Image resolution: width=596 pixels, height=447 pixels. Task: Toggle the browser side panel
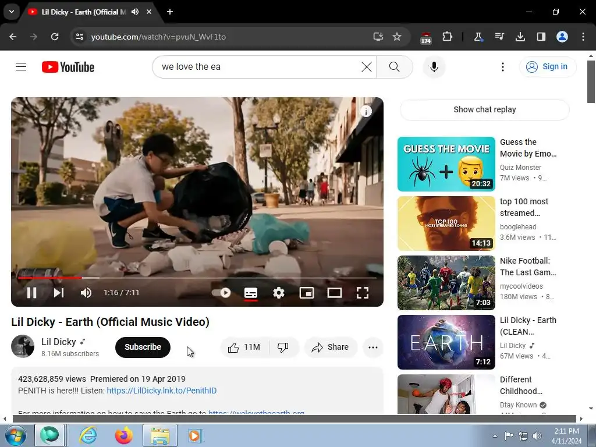(x=541, y=37)
